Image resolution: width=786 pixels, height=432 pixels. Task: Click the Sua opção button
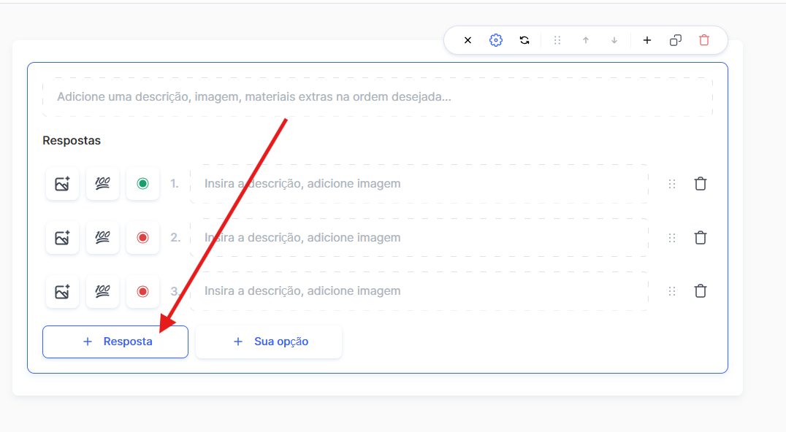pos(269,342)
